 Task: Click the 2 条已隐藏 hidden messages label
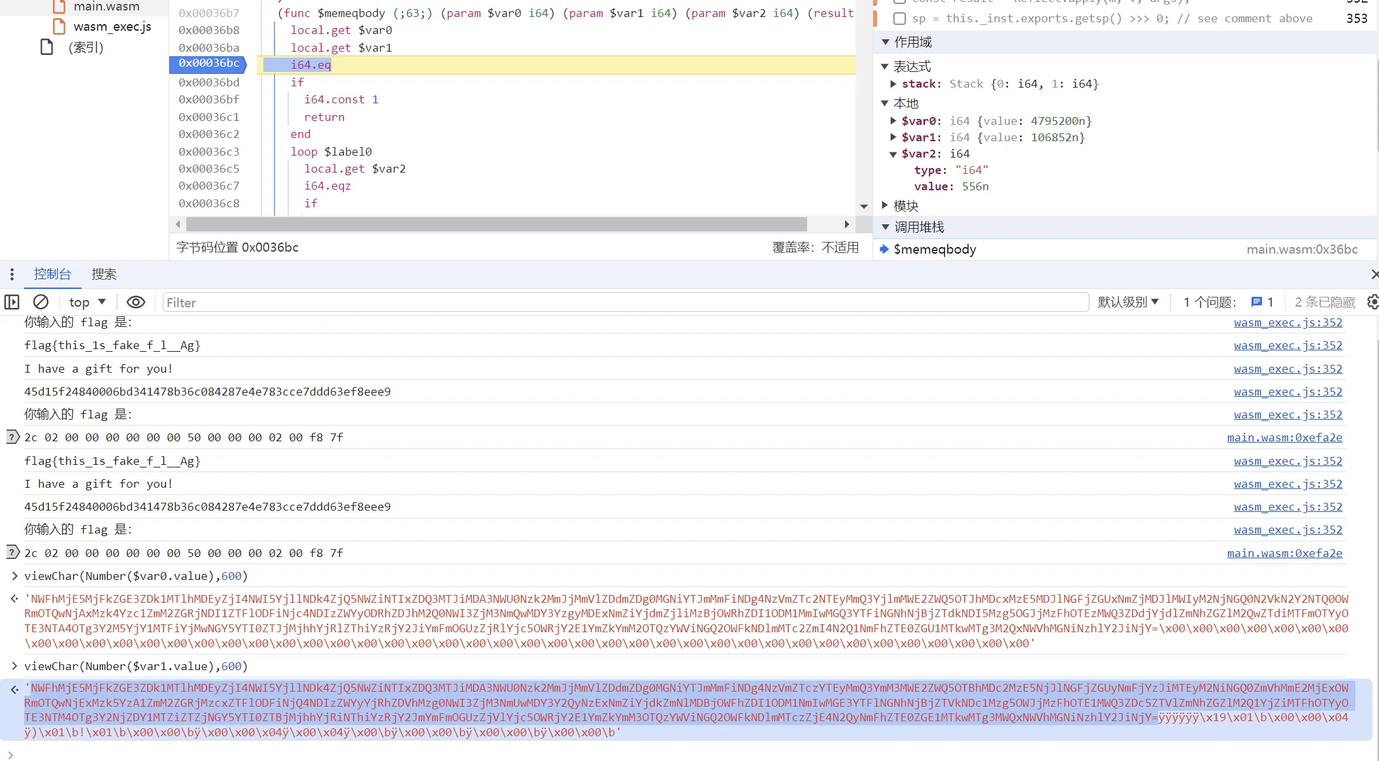pyautogui.click(x=1325, y=302)
